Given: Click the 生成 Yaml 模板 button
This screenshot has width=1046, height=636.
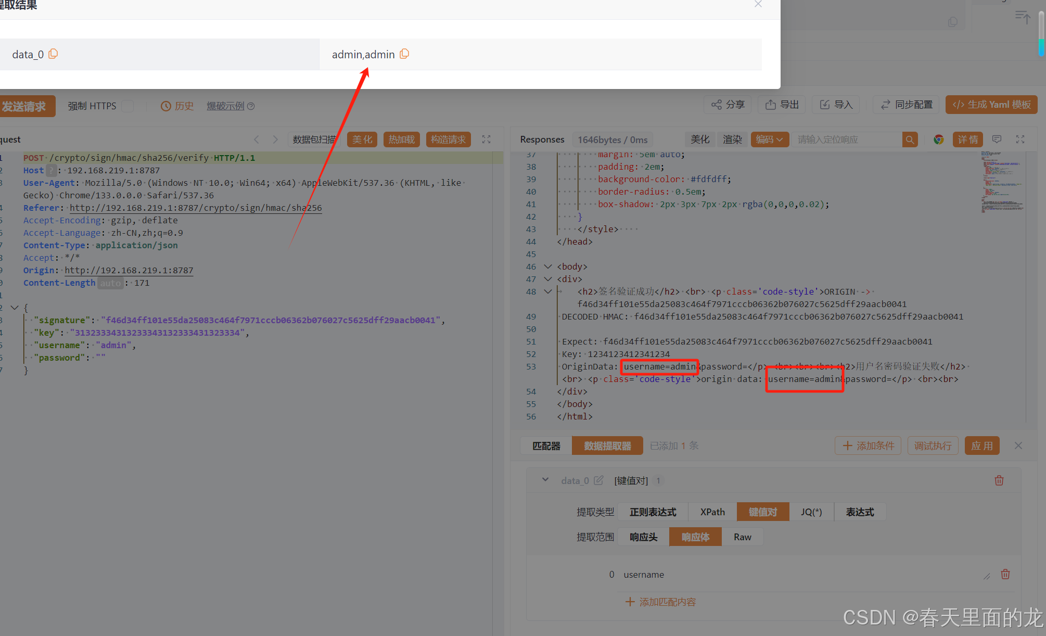Looking at the screenshot, I should [x=991, y=105].
